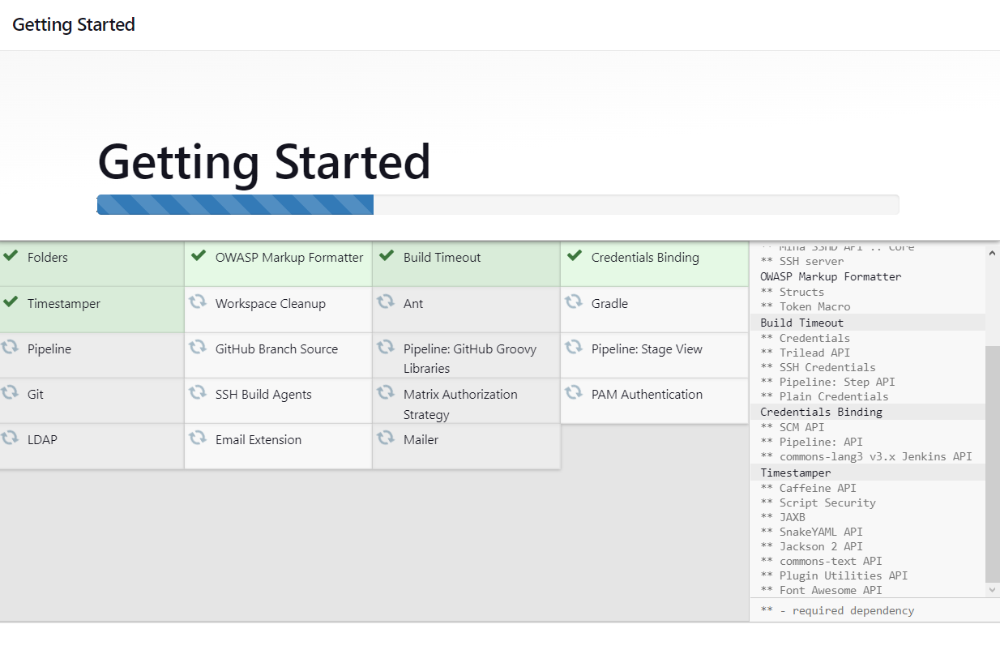Select the checkmark on the Build Timeout plugin tile
Viewport: 1000px width, 650px height.
(387, 256)
